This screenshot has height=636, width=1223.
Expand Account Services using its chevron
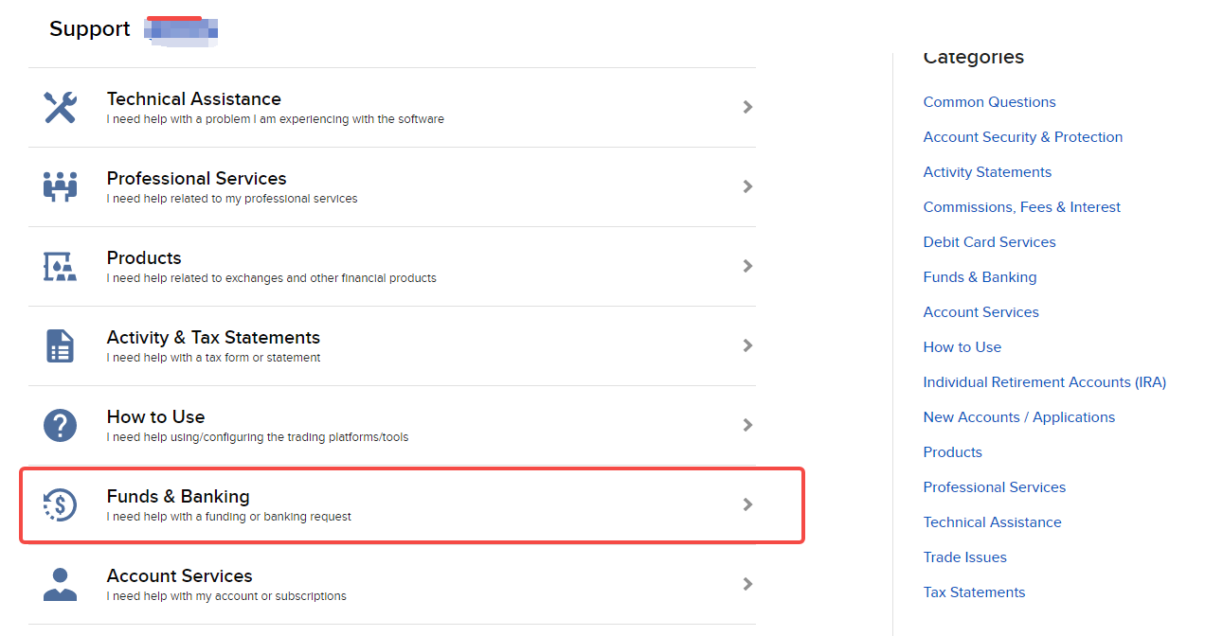pyautogui.click(x=747, y=584)
